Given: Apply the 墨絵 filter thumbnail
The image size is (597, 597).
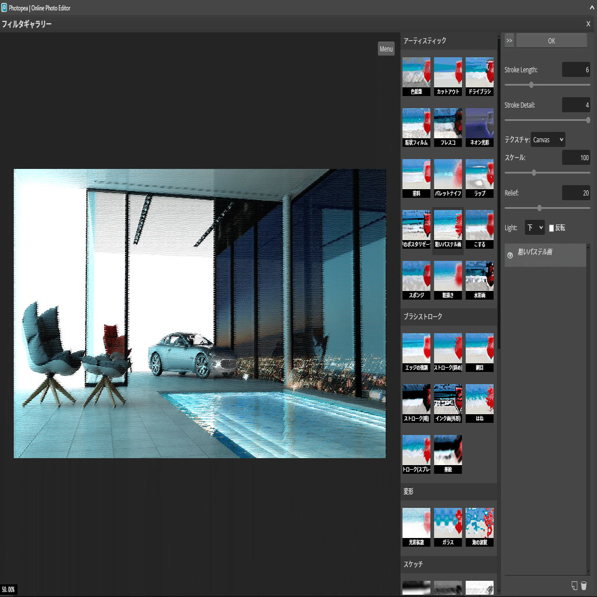Looking at the screenshot, I should pos(448,455).
